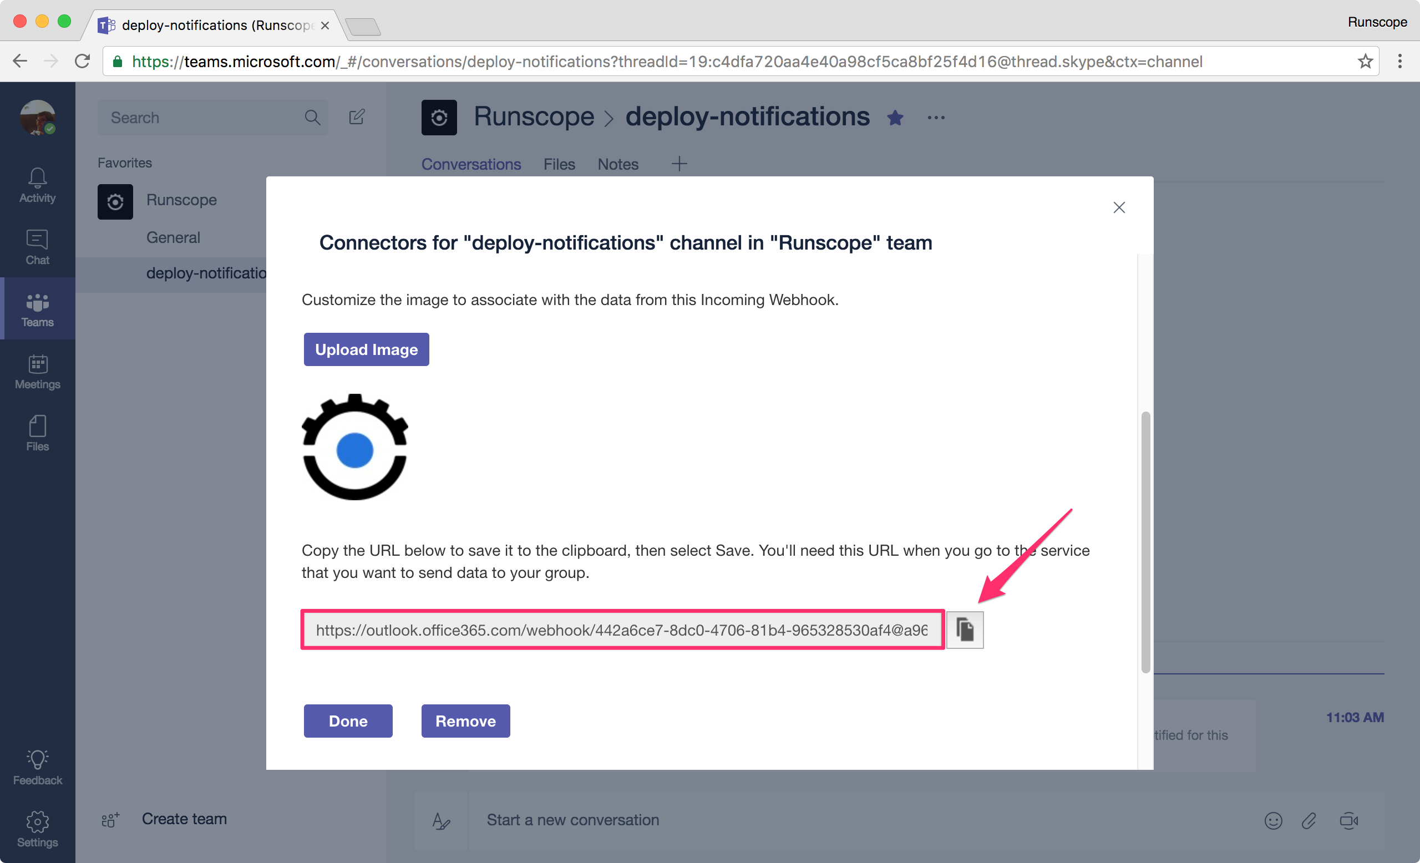The image size is (1420, 863).
Task: Switch to the Notes tab
Action: tap(618, 164)
